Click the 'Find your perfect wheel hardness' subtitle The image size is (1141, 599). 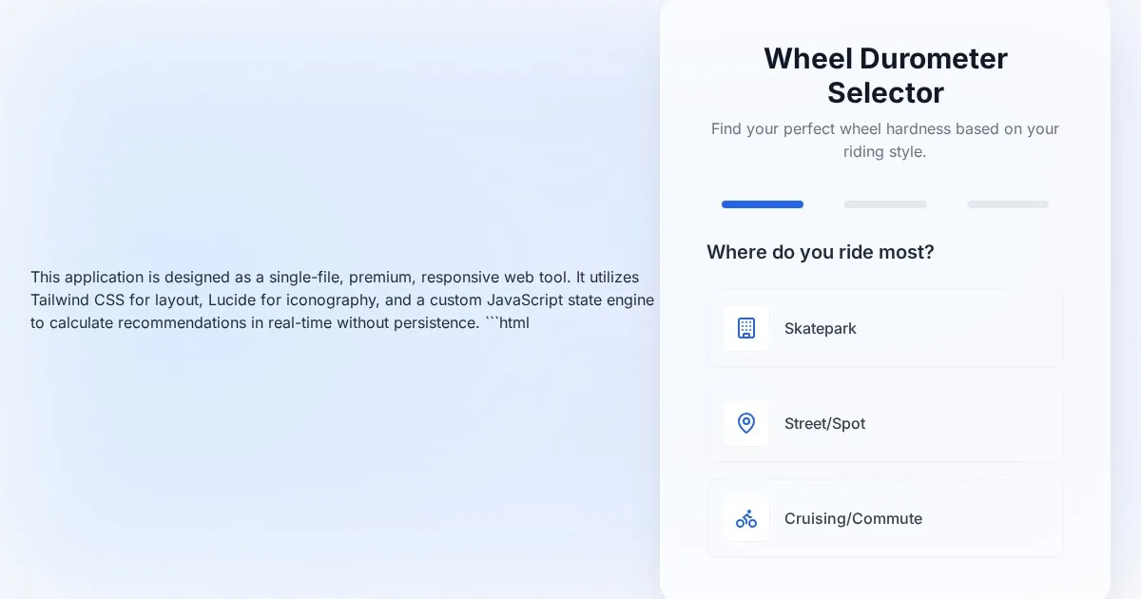pos(885,140)
